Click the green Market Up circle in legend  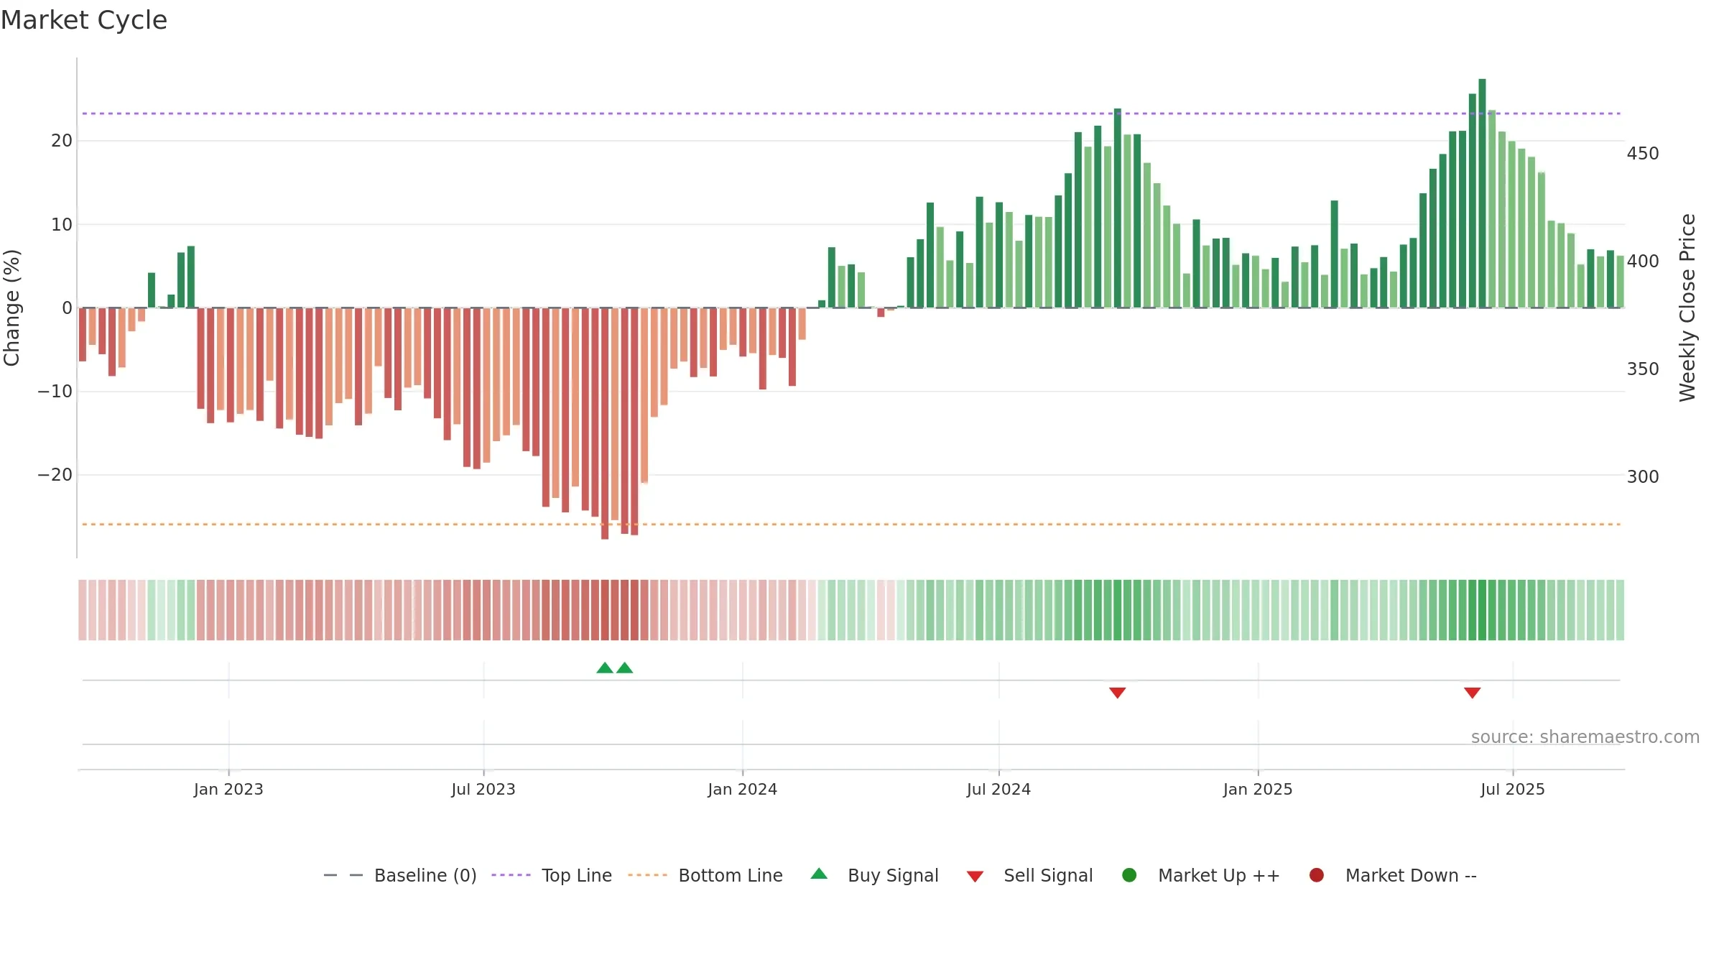[1129, 875]
